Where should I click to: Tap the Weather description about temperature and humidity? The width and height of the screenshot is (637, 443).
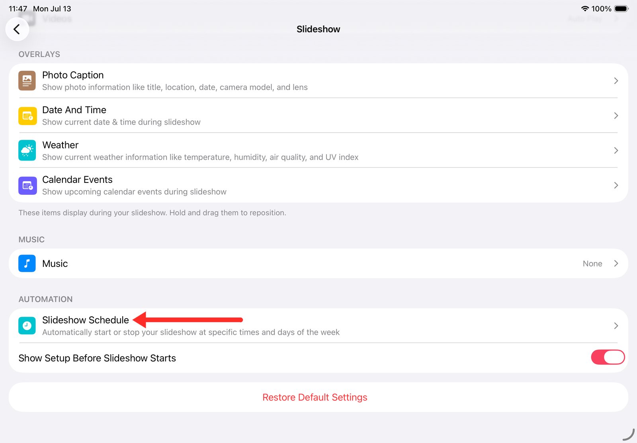200,157
